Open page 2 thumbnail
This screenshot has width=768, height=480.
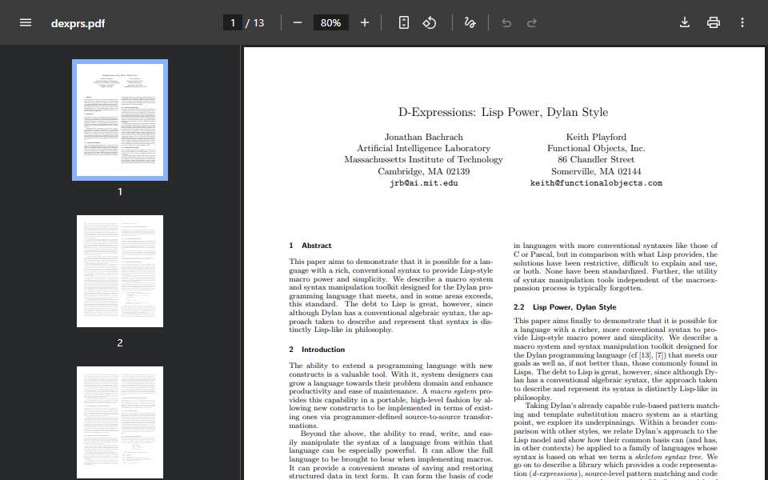click(x=120, y=271)
